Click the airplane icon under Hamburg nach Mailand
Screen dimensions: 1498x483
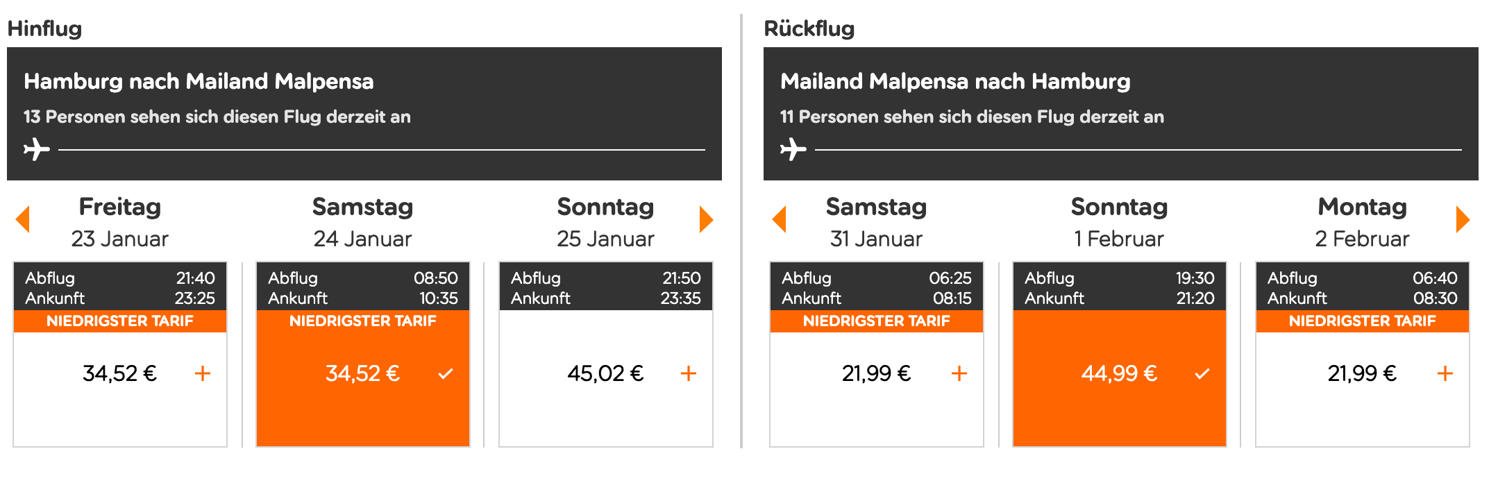[x=37, y=149]
